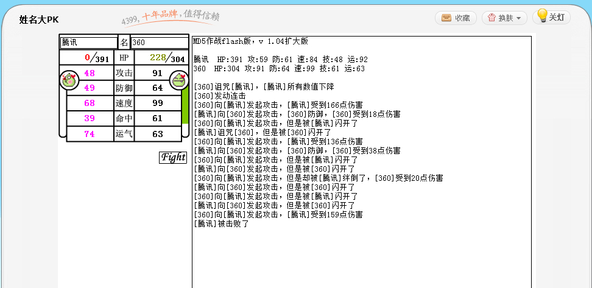Open the 换肤 skin dropdown arrow
The height and width of the screenshot is (288, 592).
tap(519, 18)
